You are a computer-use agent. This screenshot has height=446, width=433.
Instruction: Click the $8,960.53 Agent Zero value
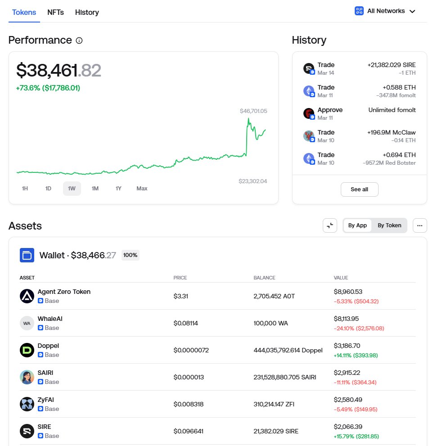click(x=348, y=292)
